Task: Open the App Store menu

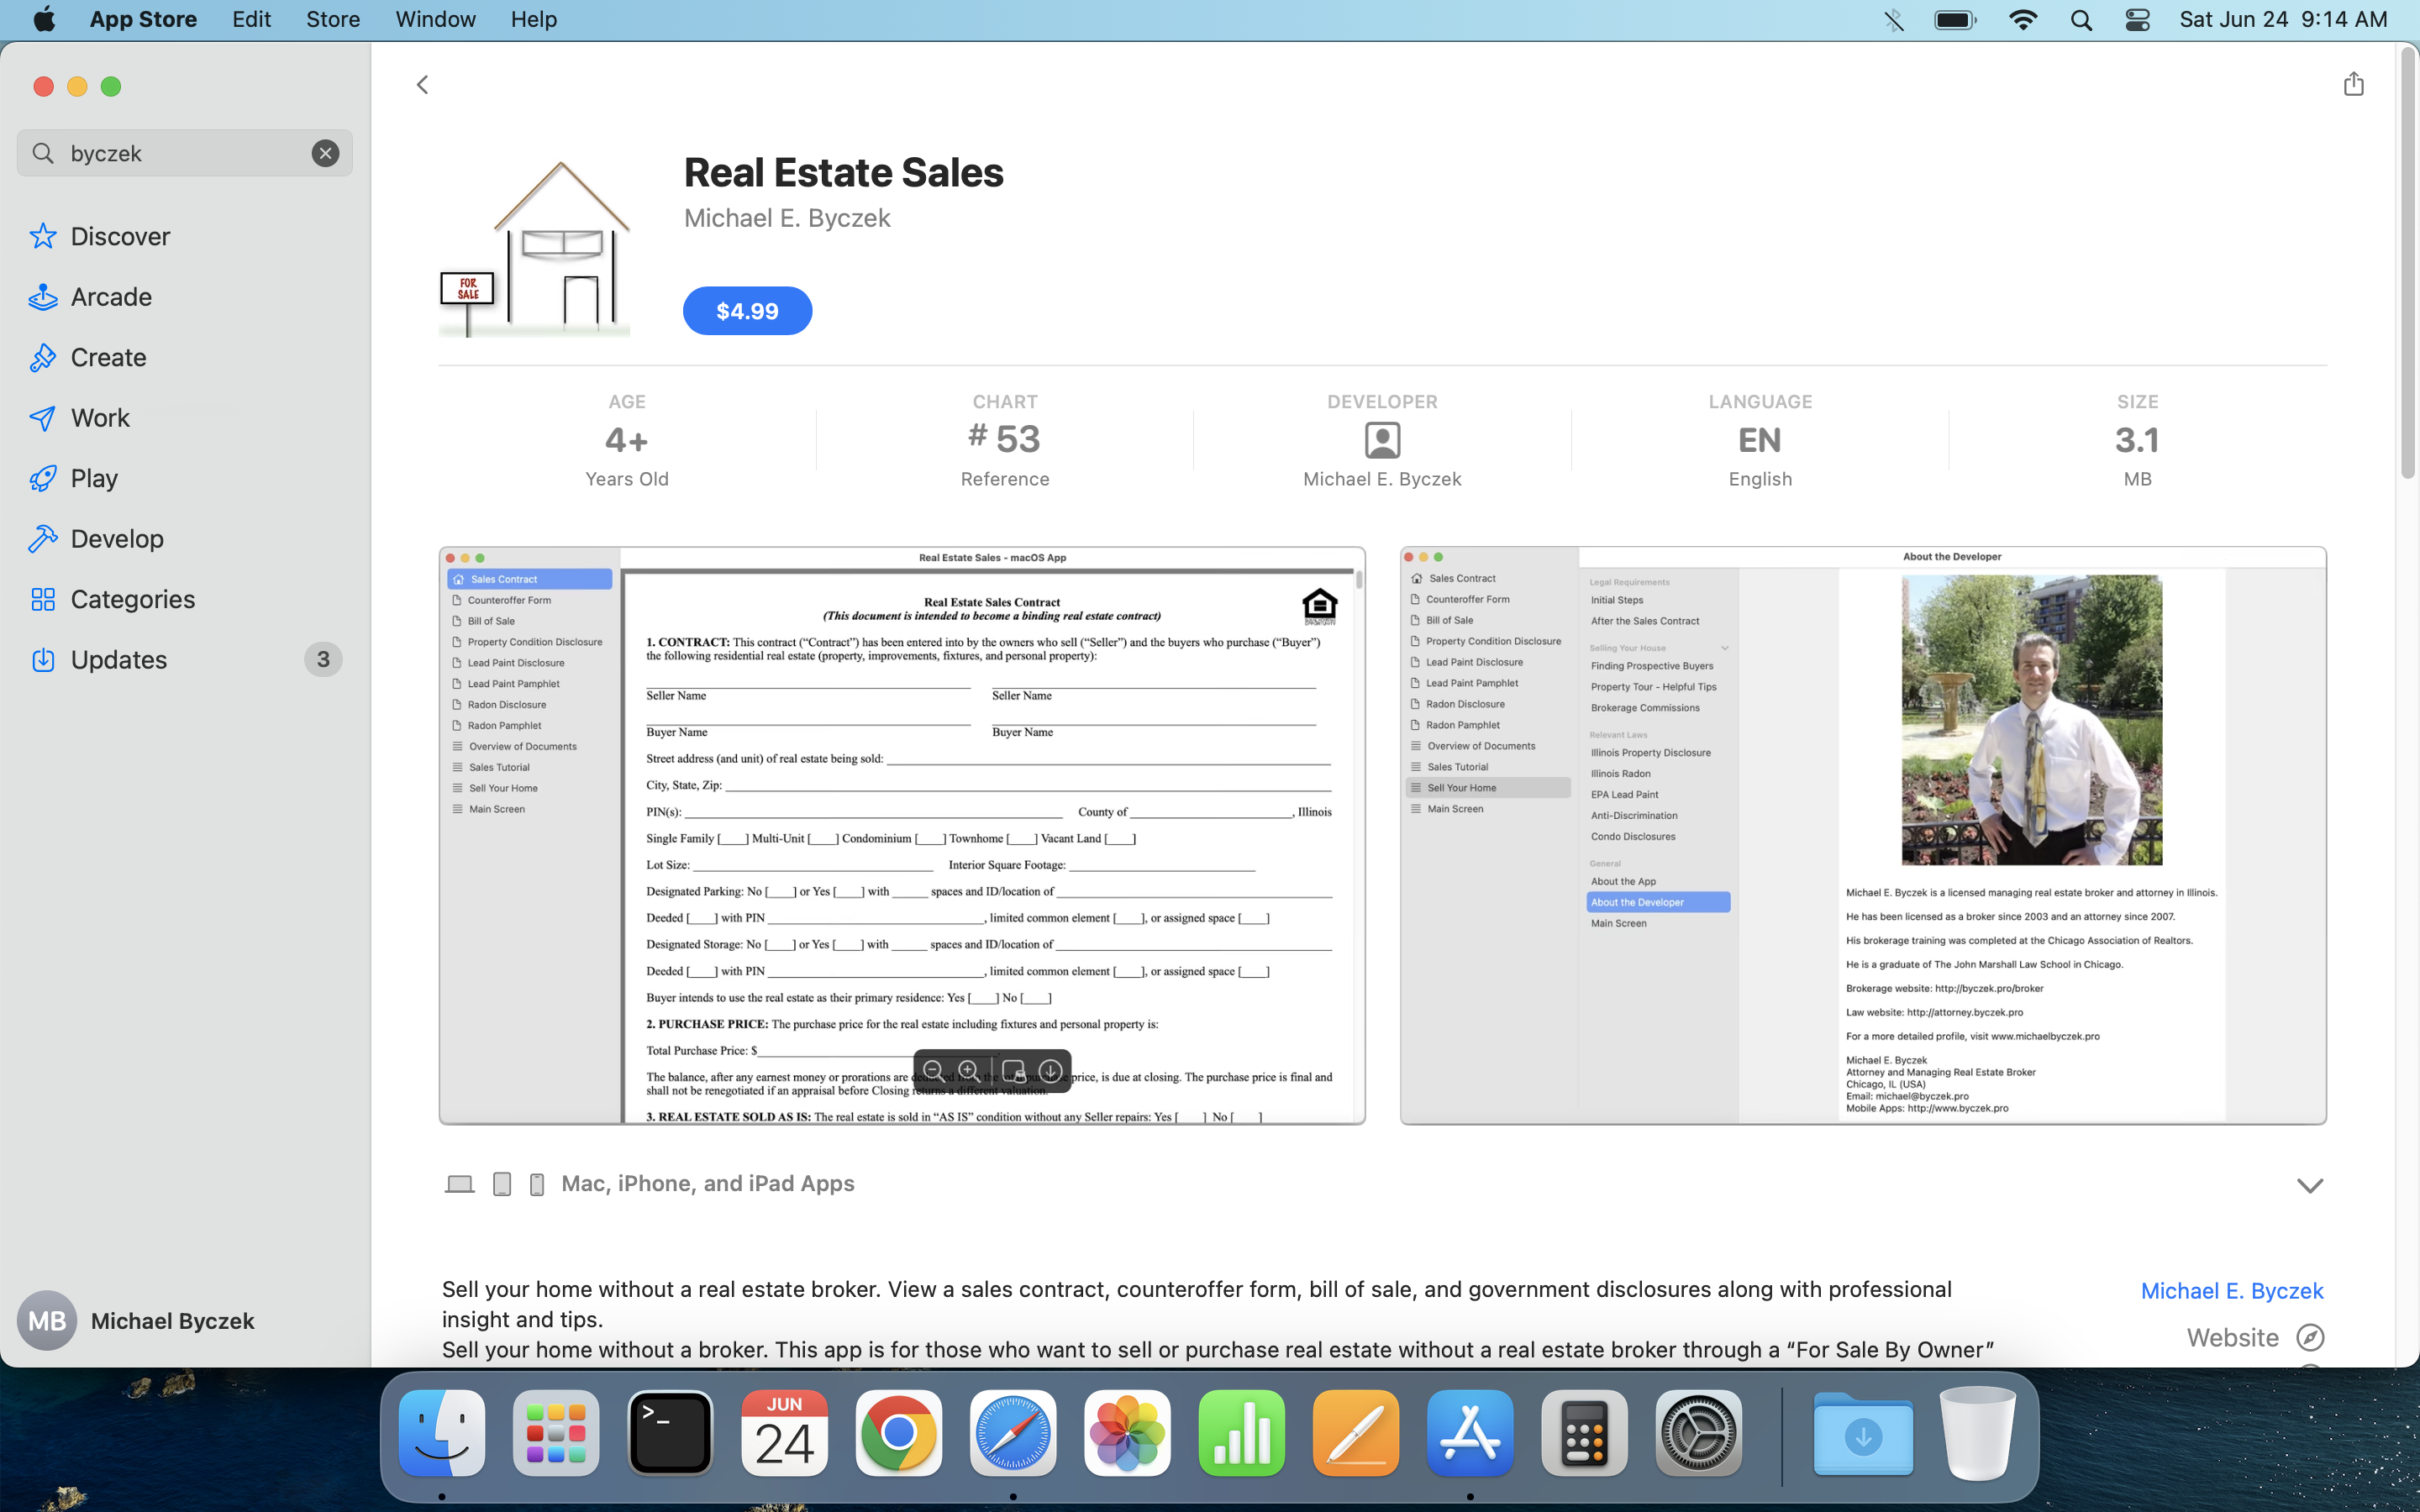Action: coord(143,19)
